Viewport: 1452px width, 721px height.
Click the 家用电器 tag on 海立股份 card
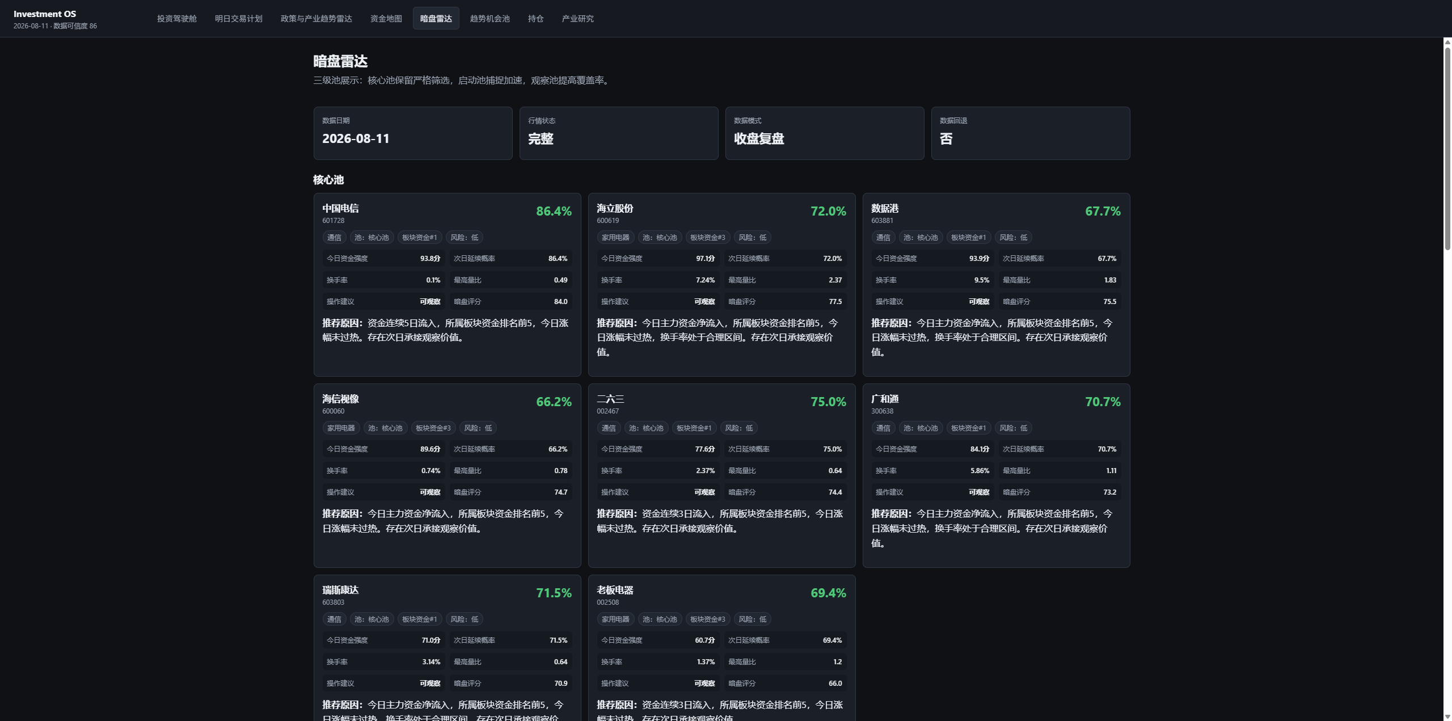pos(615,238)
